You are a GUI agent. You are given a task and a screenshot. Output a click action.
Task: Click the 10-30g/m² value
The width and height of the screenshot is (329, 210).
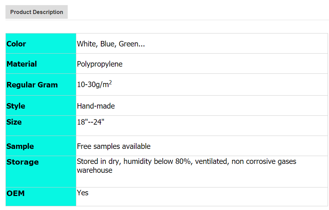[x=93, y=85]
